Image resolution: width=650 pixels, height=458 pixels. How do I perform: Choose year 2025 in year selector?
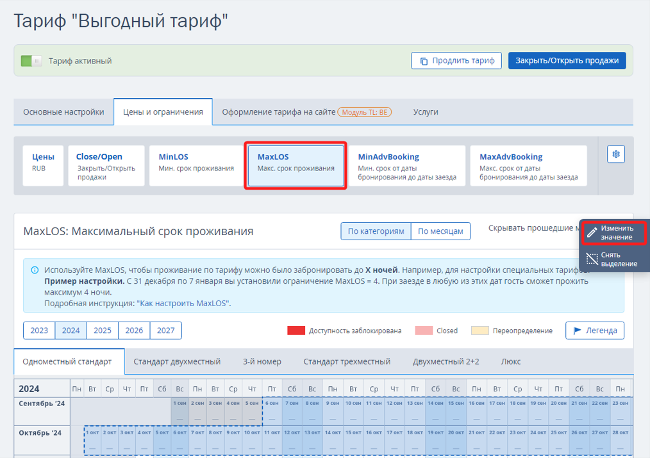coord(103,331)
